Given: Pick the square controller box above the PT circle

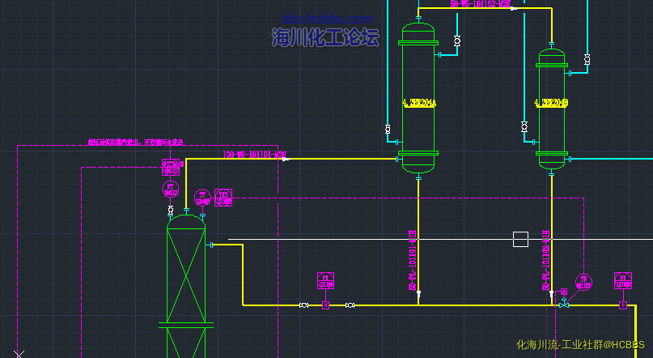Looking at the screenshot, I should (x=171, y=167).
